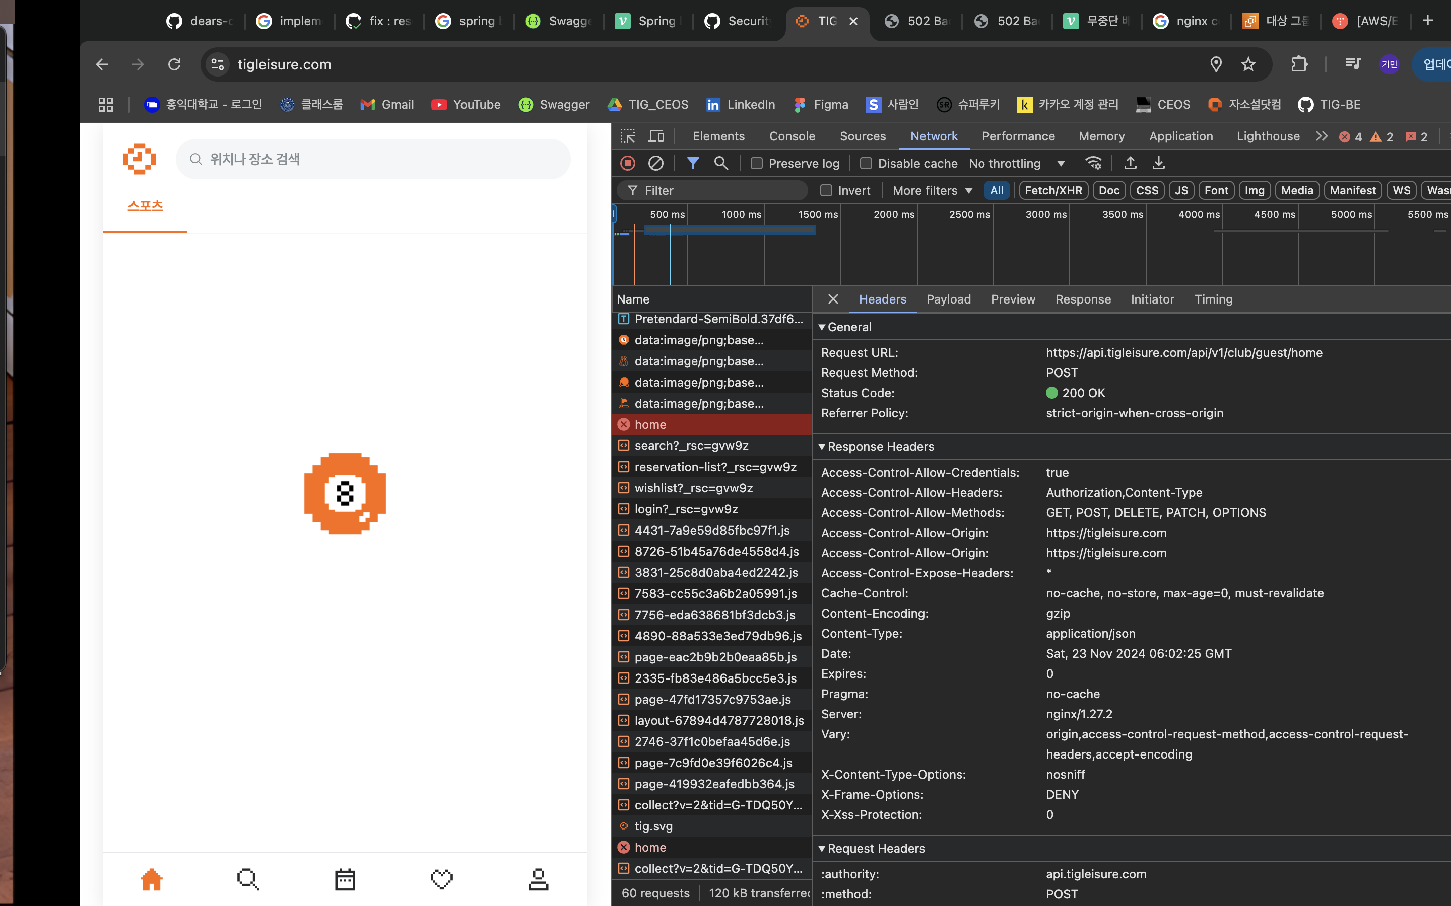
Task: Tick the Invert filter checkbox
Action: [x=826, y=191]
